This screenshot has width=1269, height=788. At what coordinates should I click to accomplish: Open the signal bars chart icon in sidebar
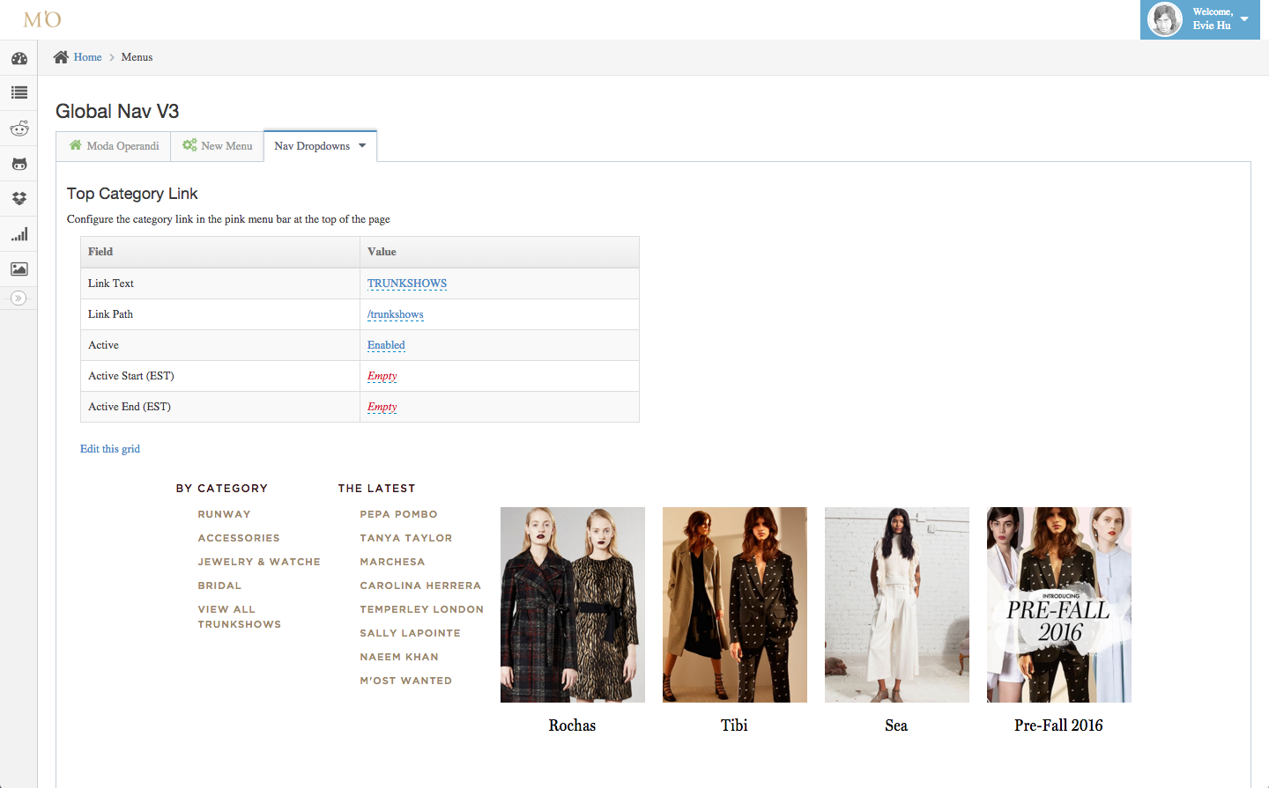[19, 234]
